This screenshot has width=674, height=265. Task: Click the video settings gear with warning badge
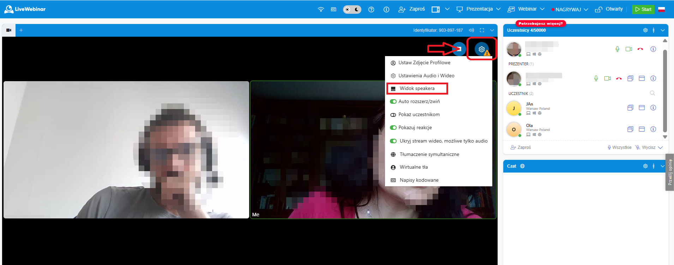coord(482,49)
